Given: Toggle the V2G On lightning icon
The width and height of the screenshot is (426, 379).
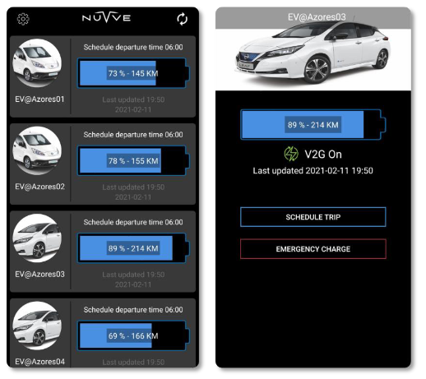Looking at the screenshot, I should [x=291, y=154].
